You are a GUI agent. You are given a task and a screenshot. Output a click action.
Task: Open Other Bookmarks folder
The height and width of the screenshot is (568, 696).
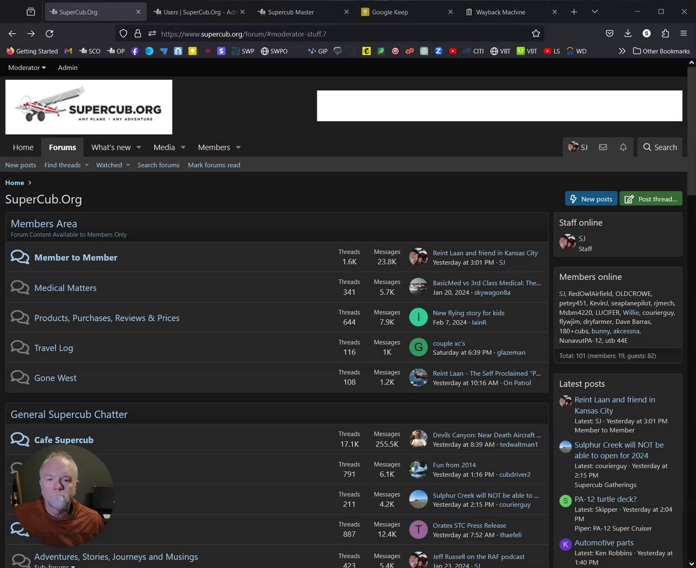tap(661, 51)
